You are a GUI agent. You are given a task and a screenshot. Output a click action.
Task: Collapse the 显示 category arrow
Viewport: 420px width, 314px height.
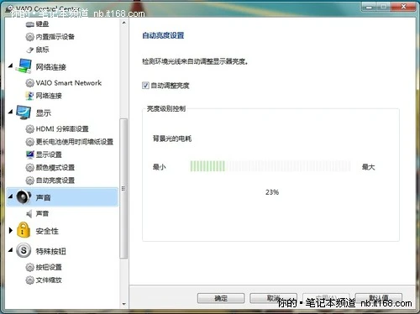pyautogui.click(x=11, y=112)
